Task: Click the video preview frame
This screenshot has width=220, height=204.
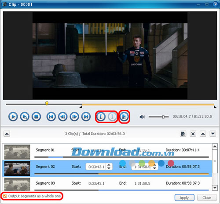Action: 110,56
